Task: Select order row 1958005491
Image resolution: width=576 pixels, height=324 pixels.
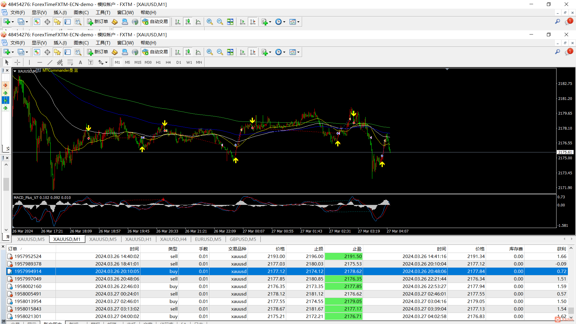Action: click(28, 294)
